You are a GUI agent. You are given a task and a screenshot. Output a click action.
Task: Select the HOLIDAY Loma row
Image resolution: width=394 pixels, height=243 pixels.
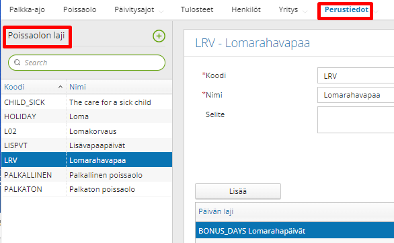click(x=87, y=116)
